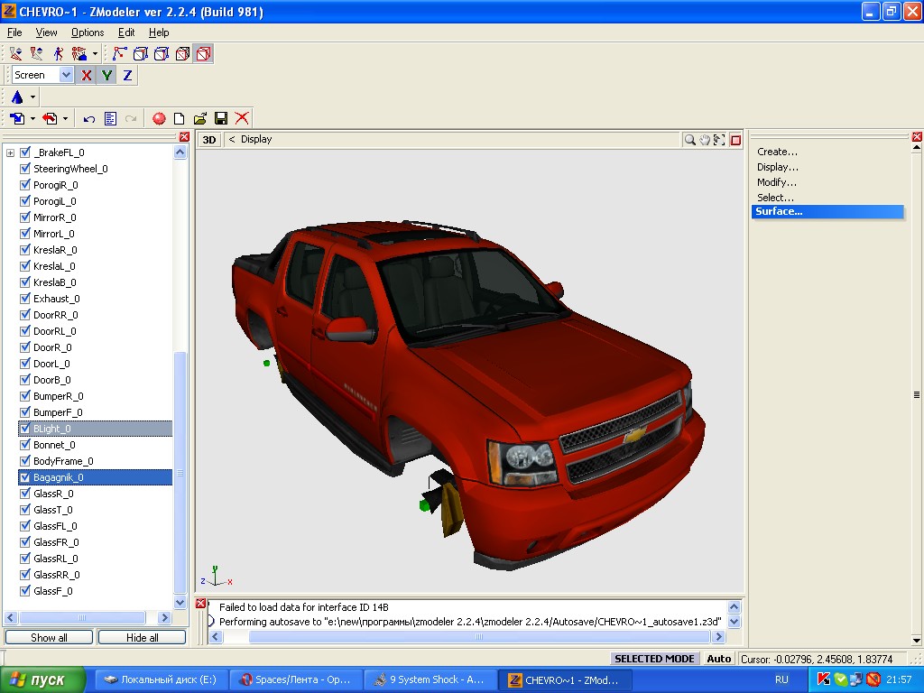Click the magnifier zoom icon in viewport header
Image resolution: width=924 pixels, height=693 pixels.
pyautogui.click(x=689, y=140)
